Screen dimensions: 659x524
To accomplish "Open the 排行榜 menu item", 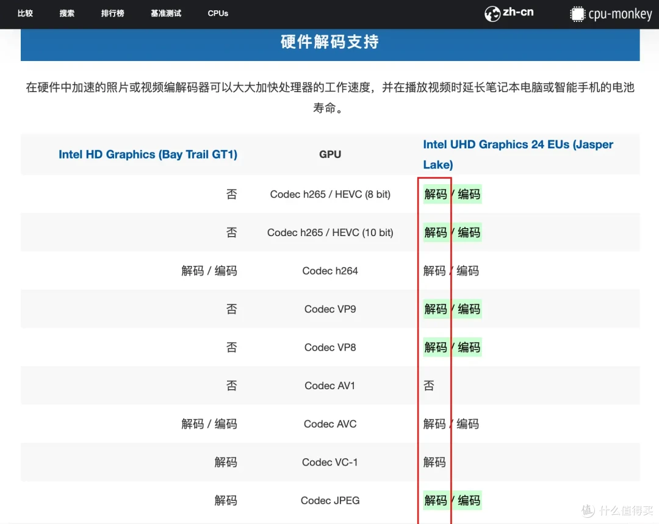I will click(113, 13).
